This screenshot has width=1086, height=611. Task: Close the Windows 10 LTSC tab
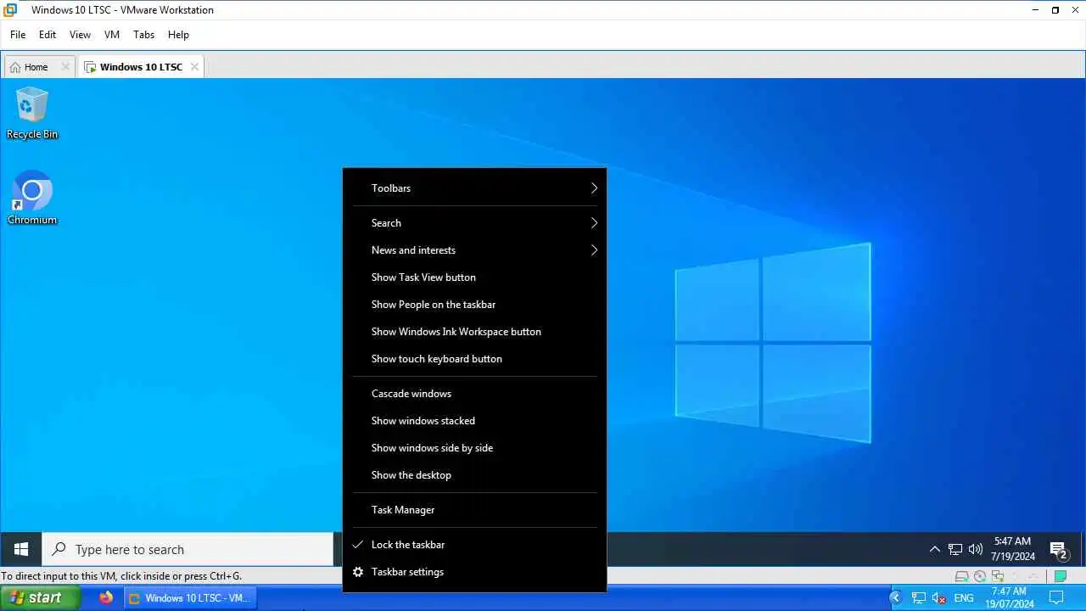[x=194, y=66]
